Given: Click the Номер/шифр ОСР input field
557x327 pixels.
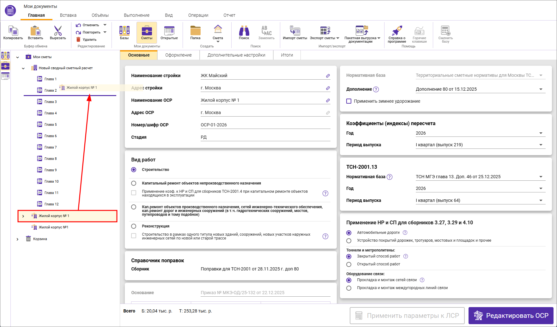Looking at the screenshot, I should coord(265,125).
